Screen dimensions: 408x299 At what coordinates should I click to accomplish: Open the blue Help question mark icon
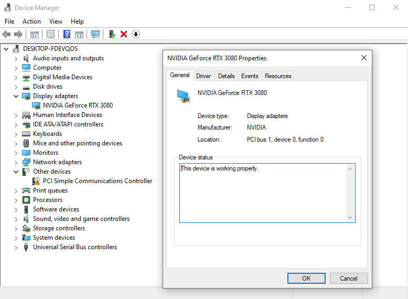pos(67,34)
